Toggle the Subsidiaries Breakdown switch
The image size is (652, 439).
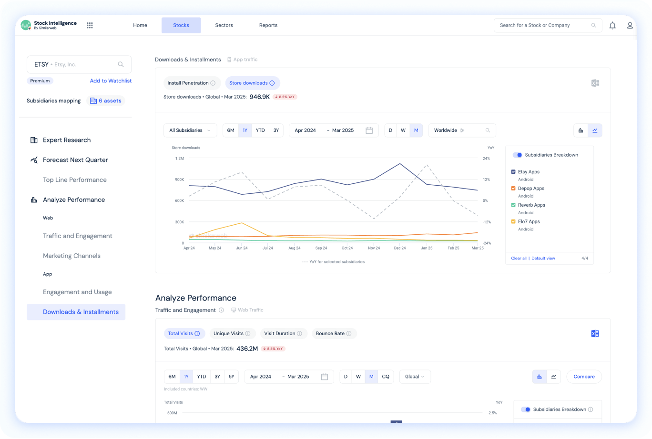tap(516, 155)
